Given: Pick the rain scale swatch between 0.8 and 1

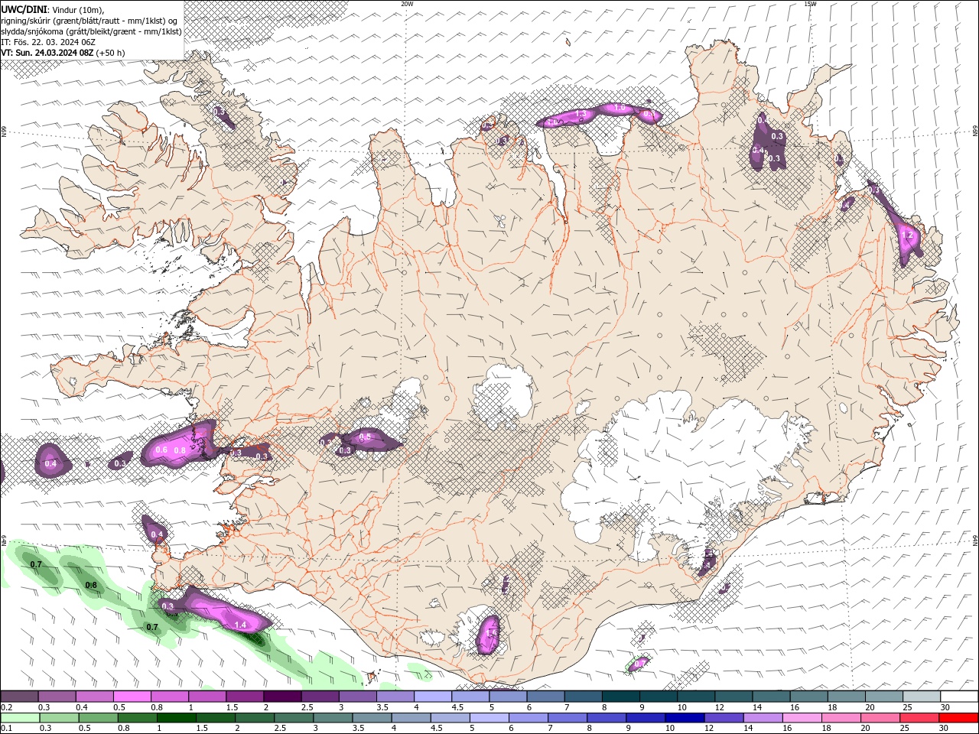Looking at the screenshot, I should pos(138,718).
